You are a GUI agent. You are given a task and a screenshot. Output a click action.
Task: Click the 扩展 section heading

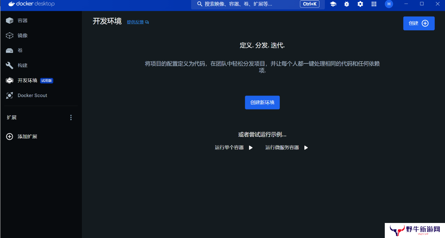click(12, 117)
